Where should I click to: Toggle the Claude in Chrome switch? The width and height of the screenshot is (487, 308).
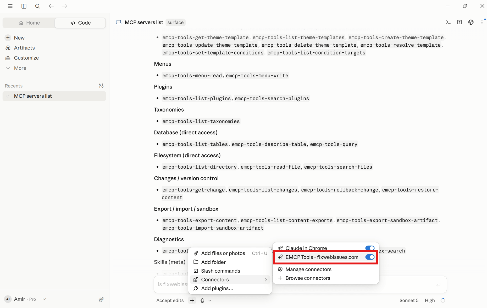pyautogui.click(x=370, y=248)
